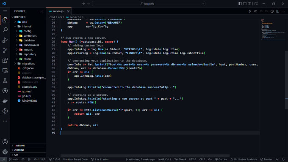Click the keepinfo command center search box

(149, 4)
